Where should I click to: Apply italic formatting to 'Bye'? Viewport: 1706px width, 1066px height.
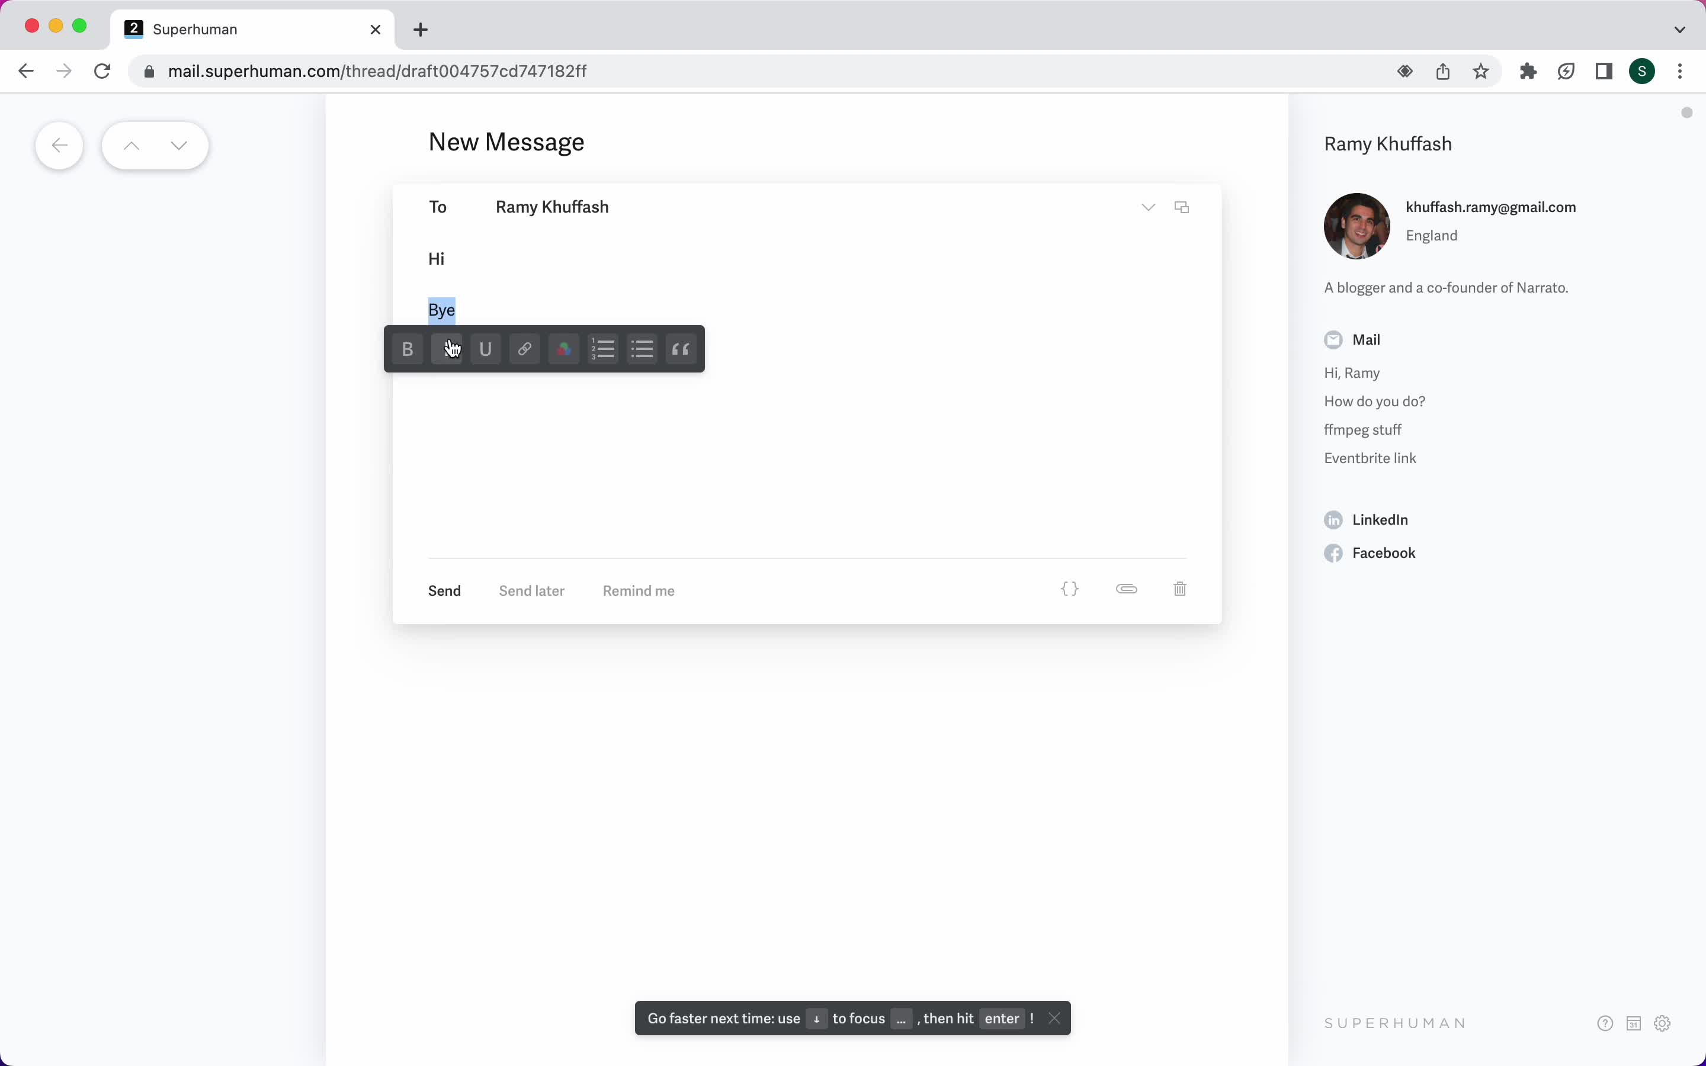click(446, 349)
